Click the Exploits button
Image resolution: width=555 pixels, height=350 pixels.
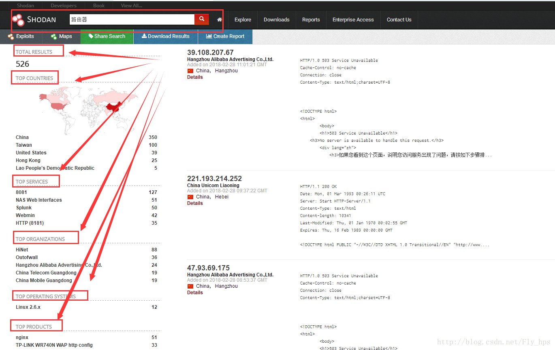tap(21, 36)
